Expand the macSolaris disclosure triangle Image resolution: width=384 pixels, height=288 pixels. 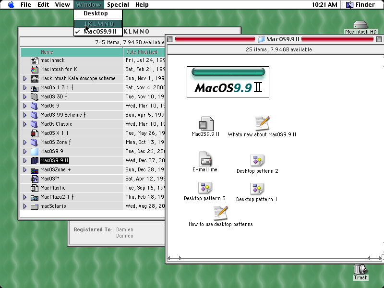point(25,206)
